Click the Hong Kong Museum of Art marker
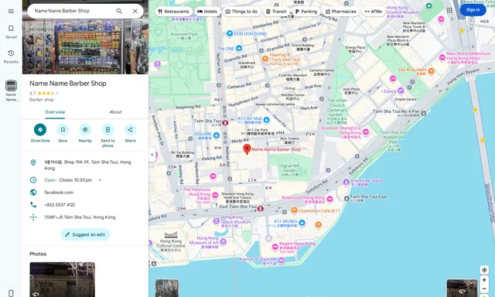495x297 pixels. [224, 242]
